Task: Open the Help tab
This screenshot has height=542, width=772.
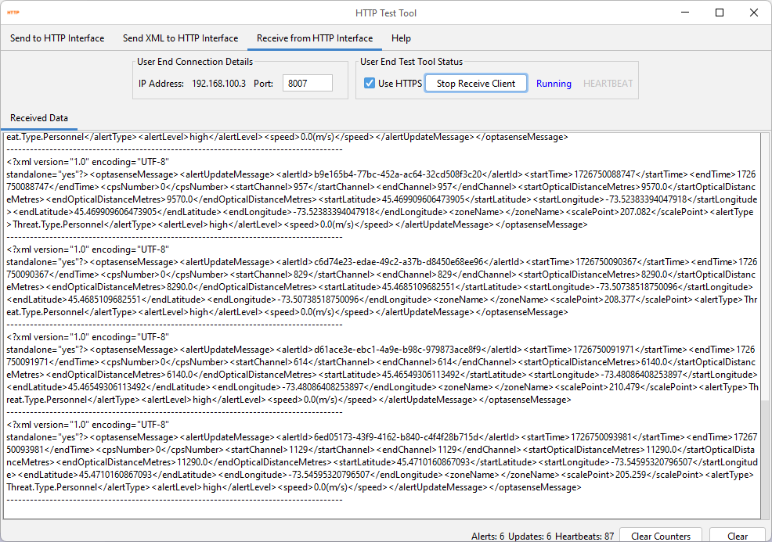Action: [x=401, y=38]
